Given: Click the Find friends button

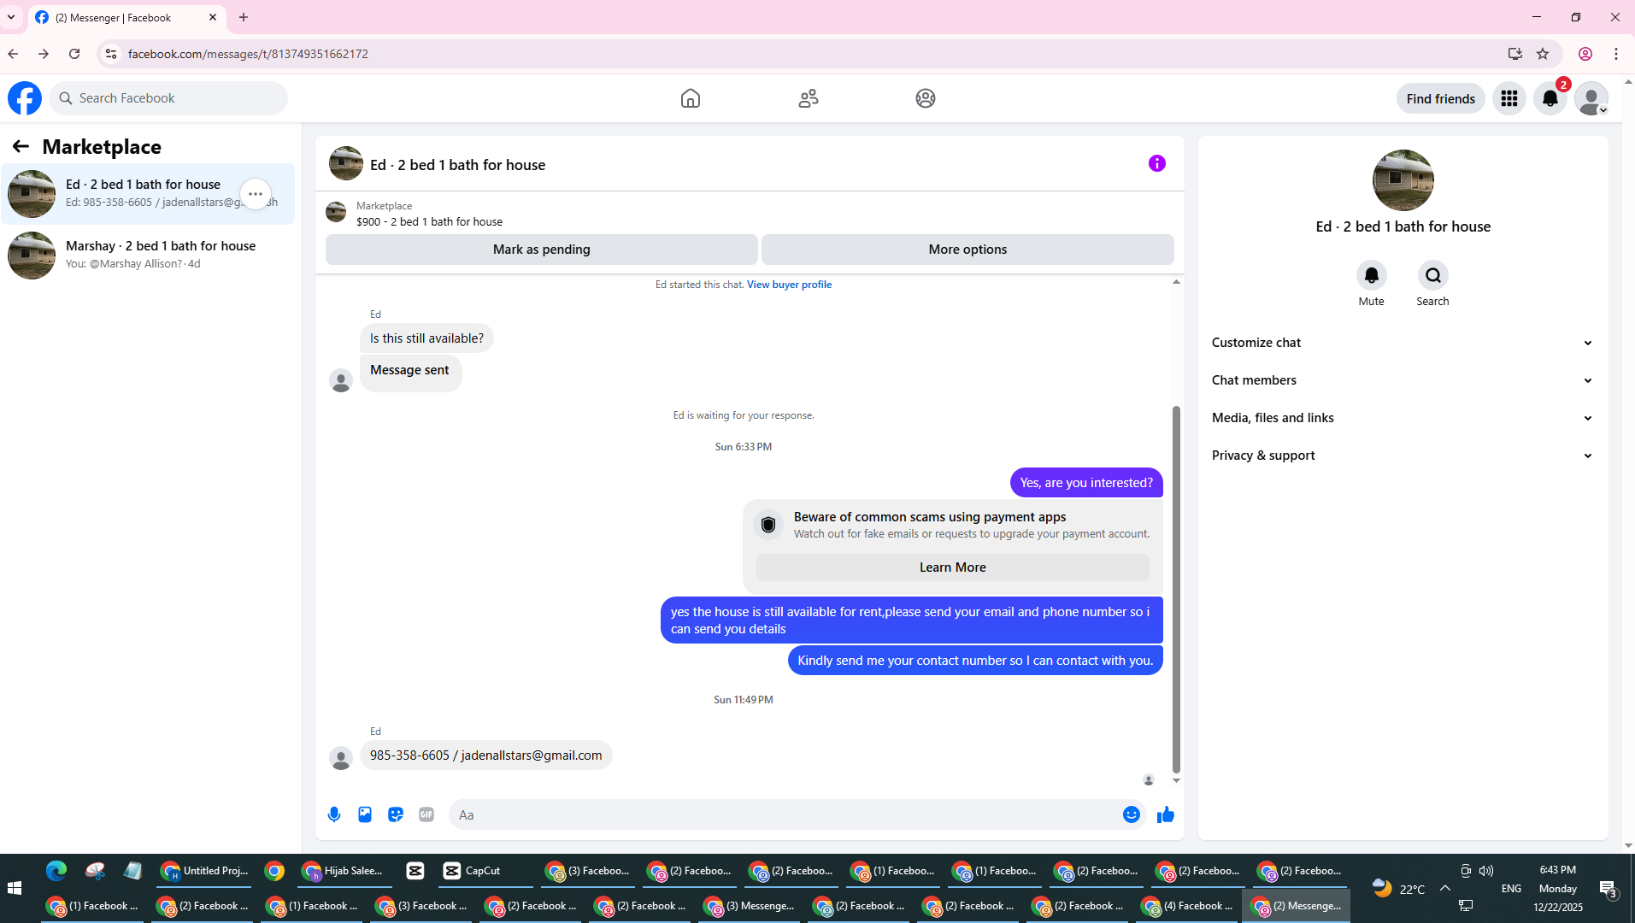Looking at the screenshot, I should [x=1441, y=98].
